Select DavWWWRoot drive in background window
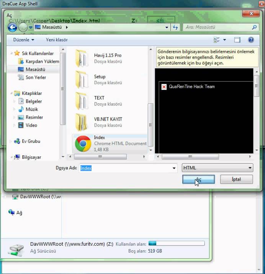Viewport: 265px width, 274px height. 37,197
